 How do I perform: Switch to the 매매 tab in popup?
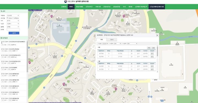click(101, 39)
